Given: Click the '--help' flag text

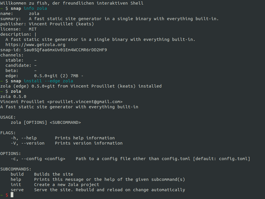Looking at the screenshot, I should click(29, 138).
